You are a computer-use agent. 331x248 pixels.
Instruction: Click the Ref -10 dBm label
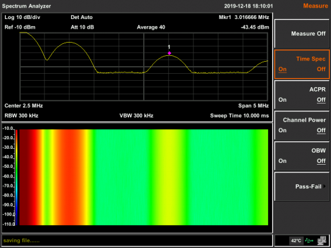20,27
